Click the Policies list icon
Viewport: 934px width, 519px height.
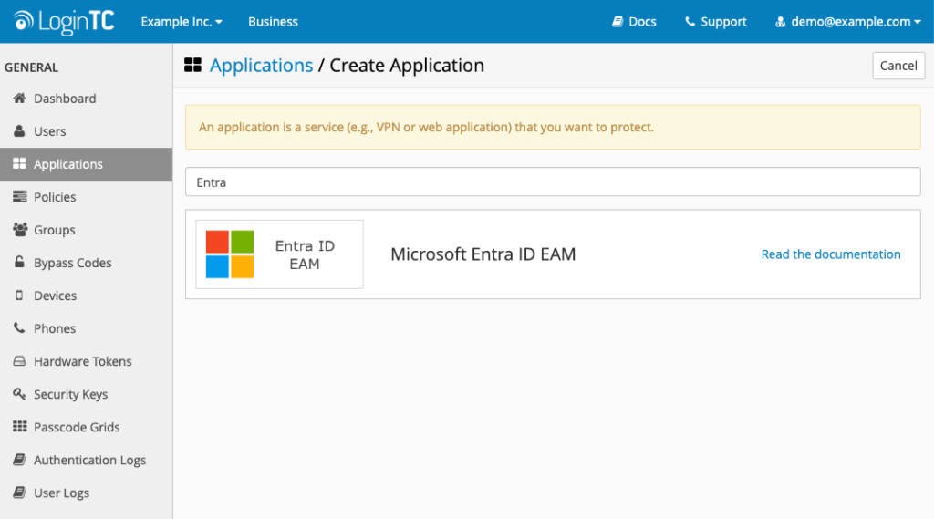20,196
